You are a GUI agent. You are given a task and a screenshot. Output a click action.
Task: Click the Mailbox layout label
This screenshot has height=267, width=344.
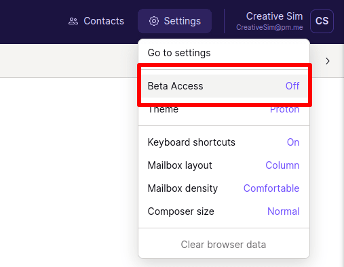(x=180, y=165)
